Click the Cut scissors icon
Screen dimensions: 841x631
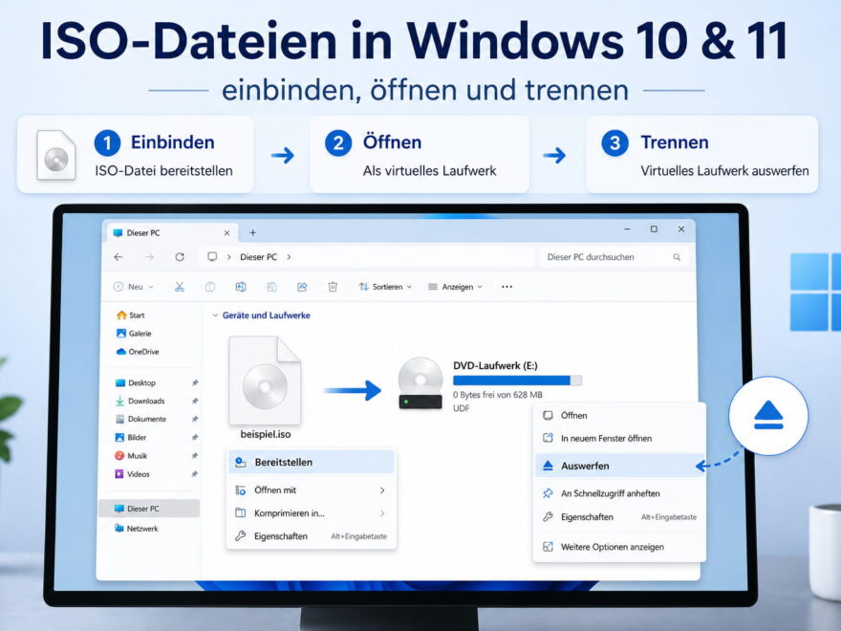click(x=179, y=287)
